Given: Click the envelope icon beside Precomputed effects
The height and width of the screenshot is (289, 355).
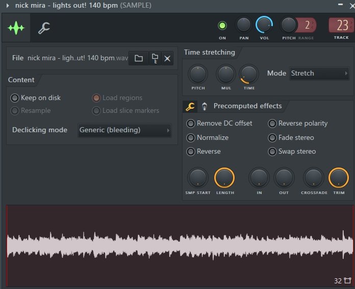Looking at the screenshot, I should [x=205, y=106].
